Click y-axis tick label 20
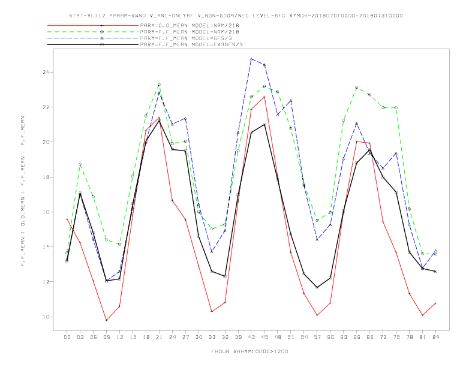Image resolution: width=475 pixels, height=367 pixels. point(46,142)
